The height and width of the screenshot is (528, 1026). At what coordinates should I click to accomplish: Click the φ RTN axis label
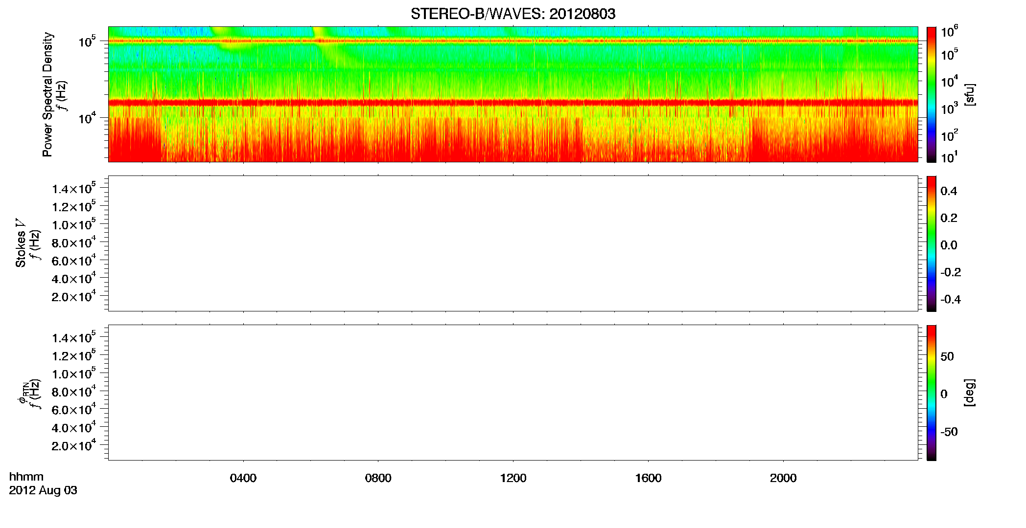[x=23, y=393]
